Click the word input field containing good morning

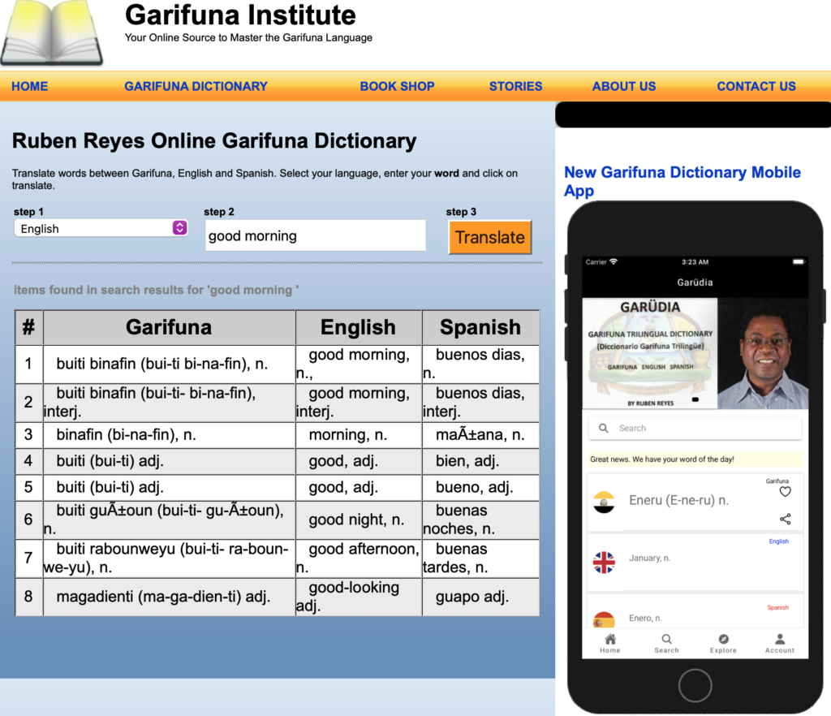pyautogui.click(x=316, y=236)
